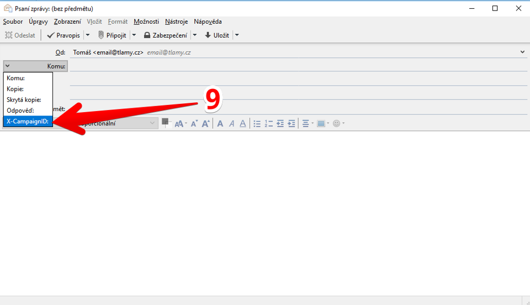Run the Pravopis spell check
Screen dimensions: 530x305
(x=63, y=35)
